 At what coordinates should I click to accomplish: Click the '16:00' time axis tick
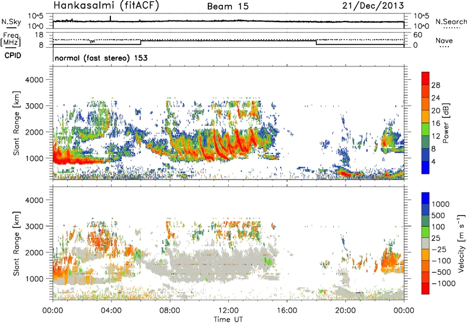(287, 311)
